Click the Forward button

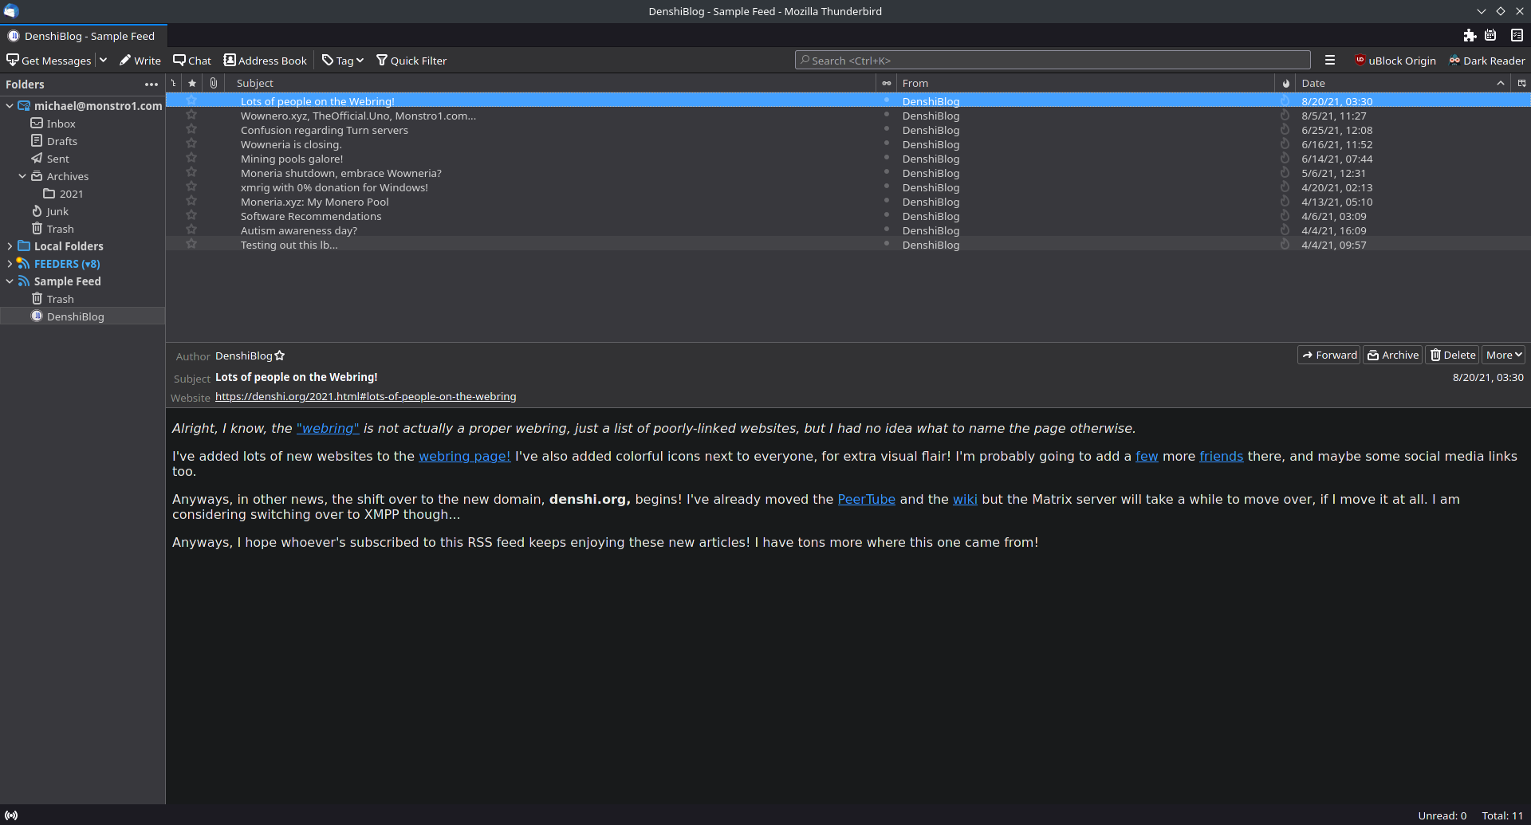(1329, 355)
